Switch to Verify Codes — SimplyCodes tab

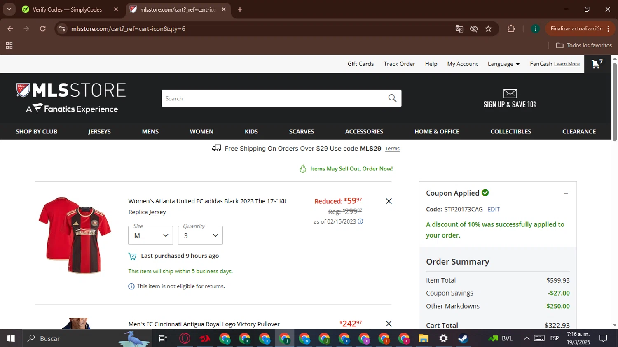(67, 9)
